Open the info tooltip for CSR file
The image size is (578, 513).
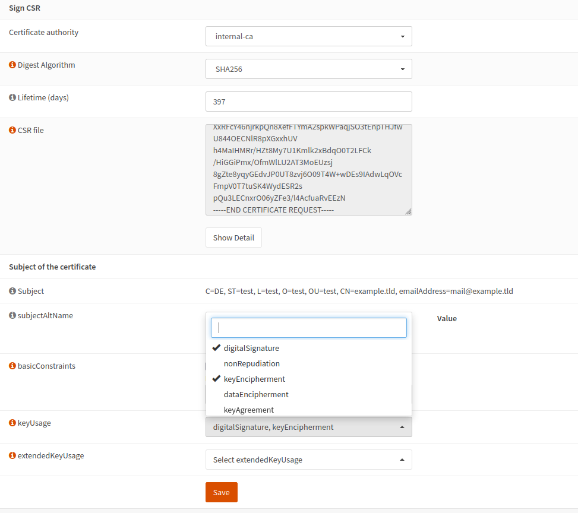tap(12, 130)
